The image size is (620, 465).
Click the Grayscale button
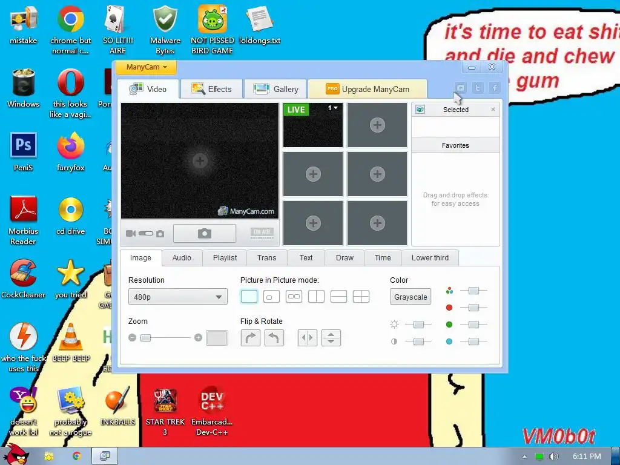(x=411, y=297)
